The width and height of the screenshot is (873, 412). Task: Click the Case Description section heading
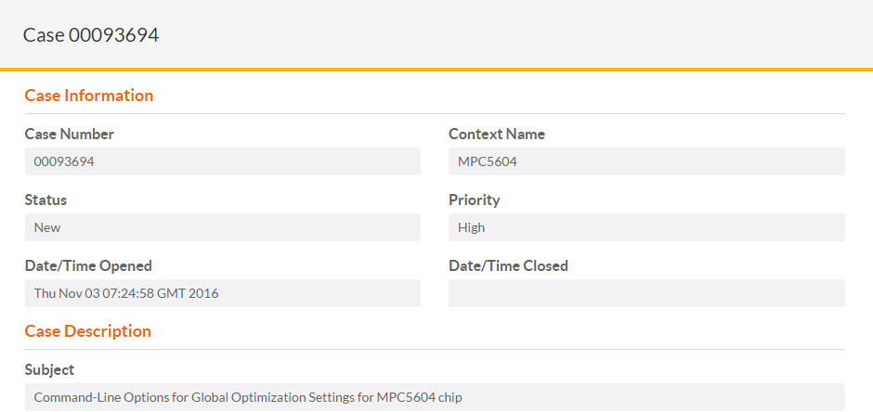(88, 331)
